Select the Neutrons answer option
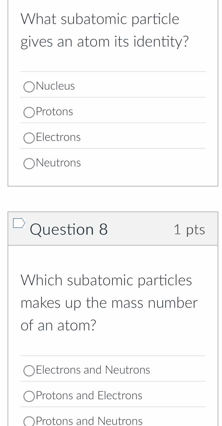This screenshot has height=426, width=222. click(29, 163)
